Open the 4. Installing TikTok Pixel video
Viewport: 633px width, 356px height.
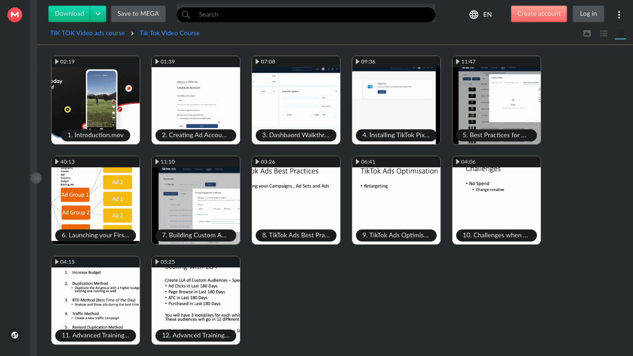click(x=396, y=100)
